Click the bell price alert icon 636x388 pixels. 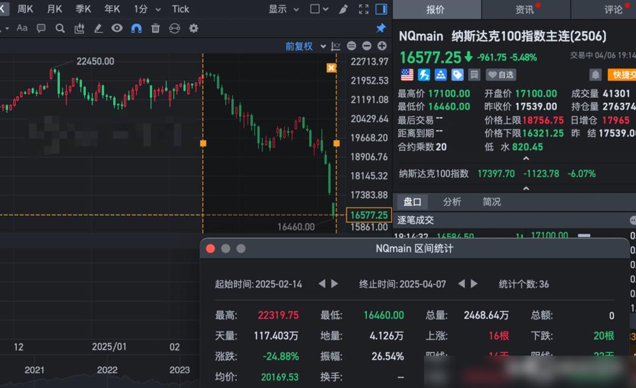click(x=595, y=74)
